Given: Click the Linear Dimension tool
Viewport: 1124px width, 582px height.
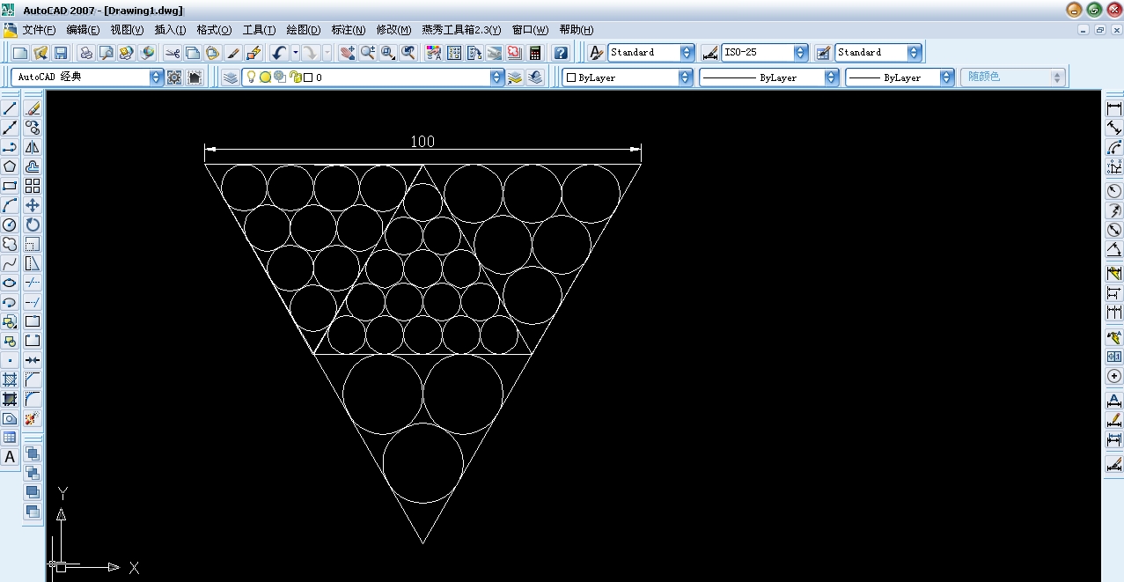Looking at the screenshot, I should tap(1114, 108).
